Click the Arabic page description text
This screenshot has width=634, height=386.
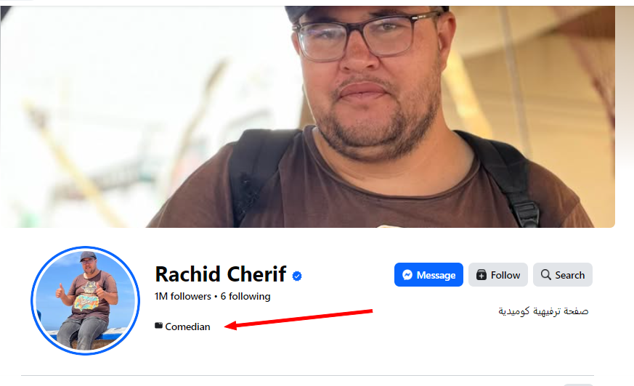point(543,311)
